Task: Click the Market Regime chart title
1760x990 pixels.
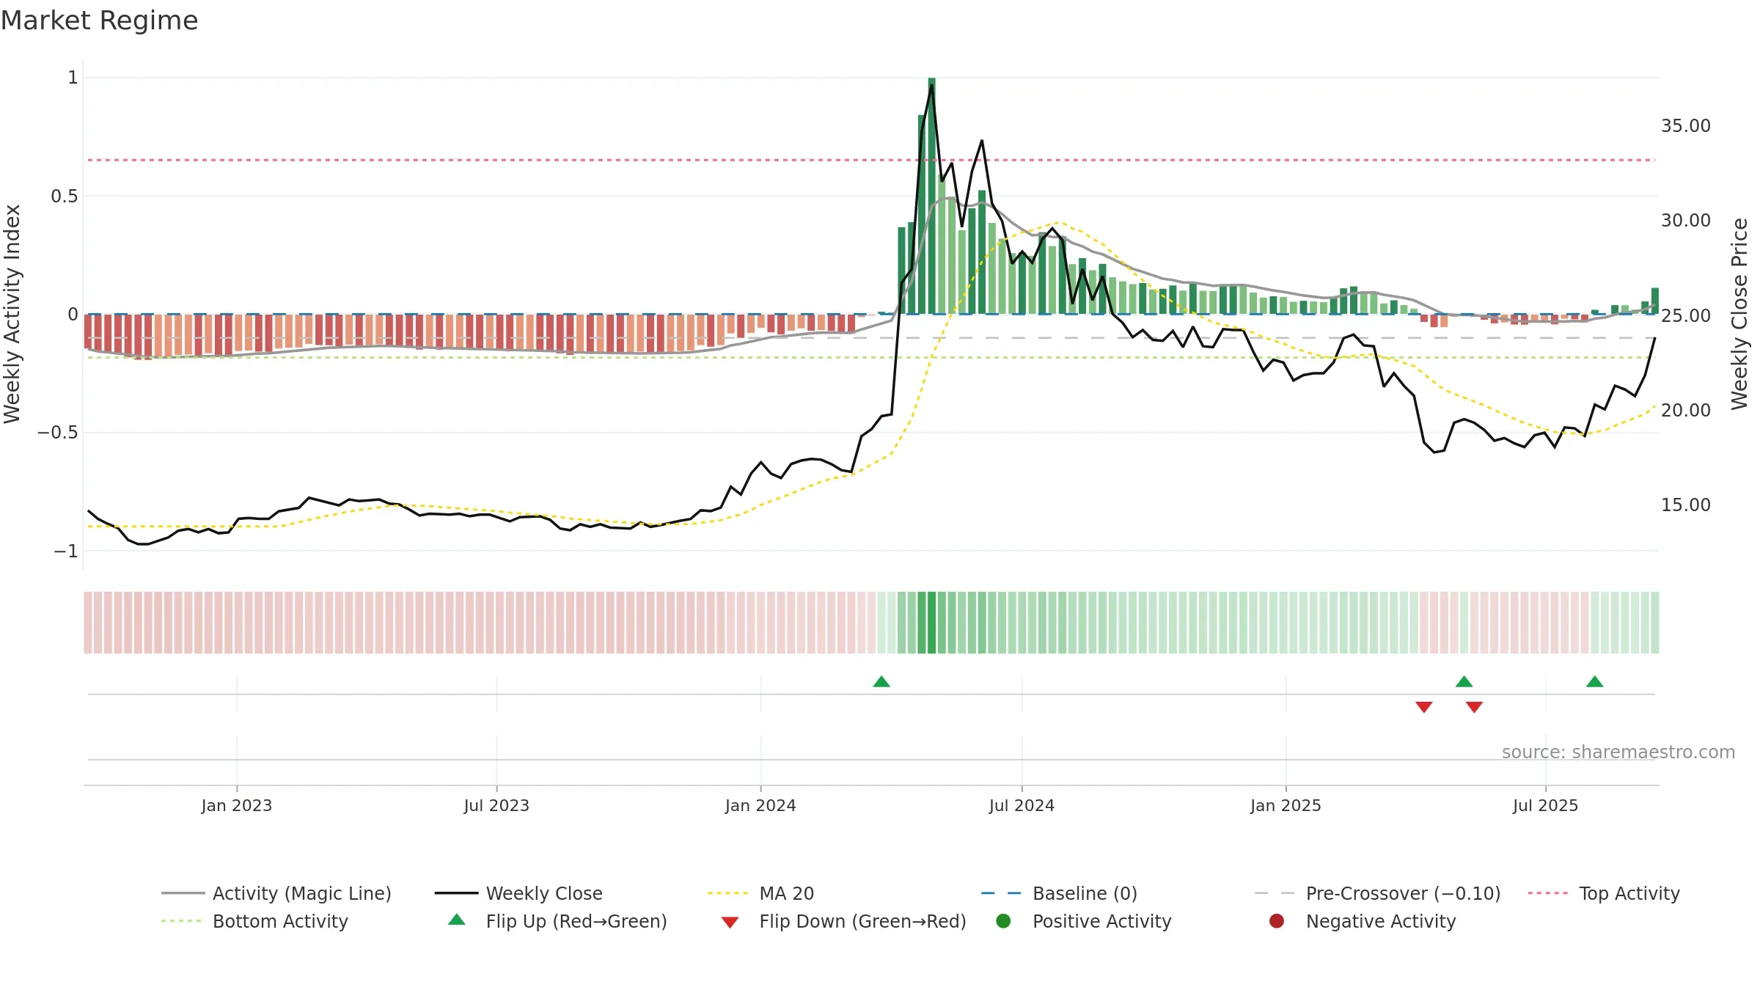Action: [99, 21]
